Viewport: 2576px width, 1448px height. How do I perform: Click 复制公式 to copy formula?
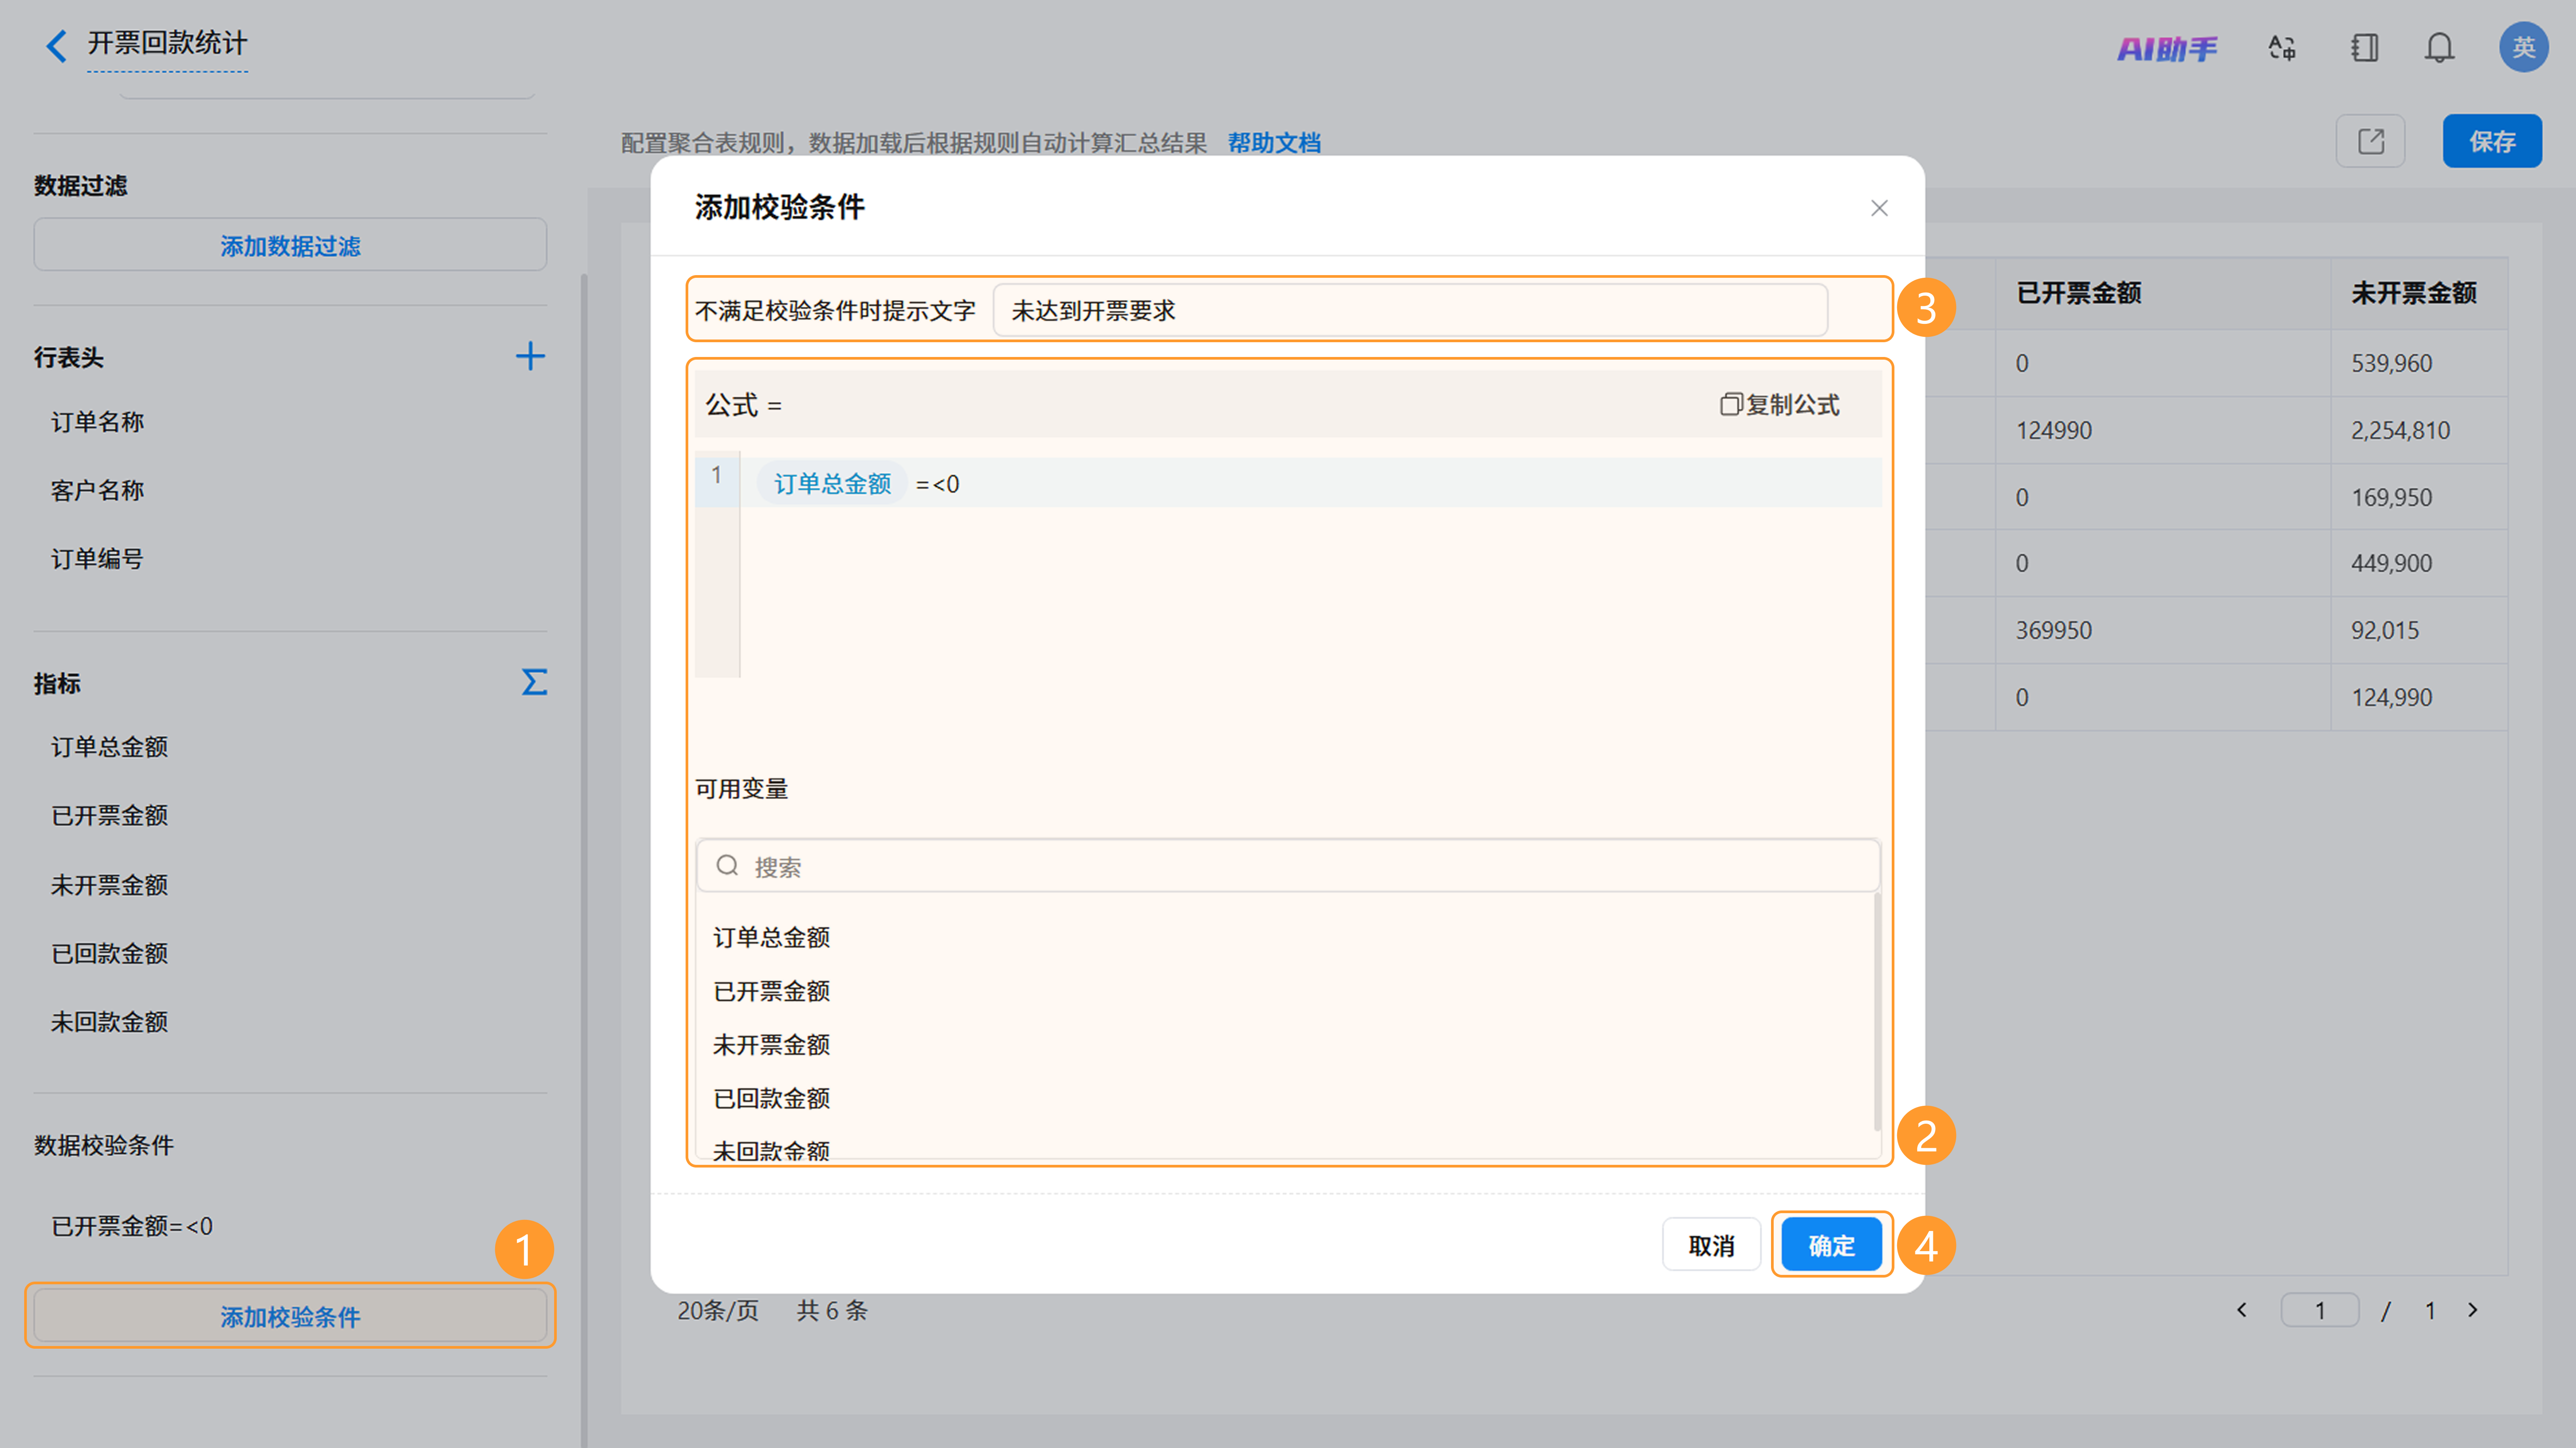pyautogui.click(x=1780, y=405)
